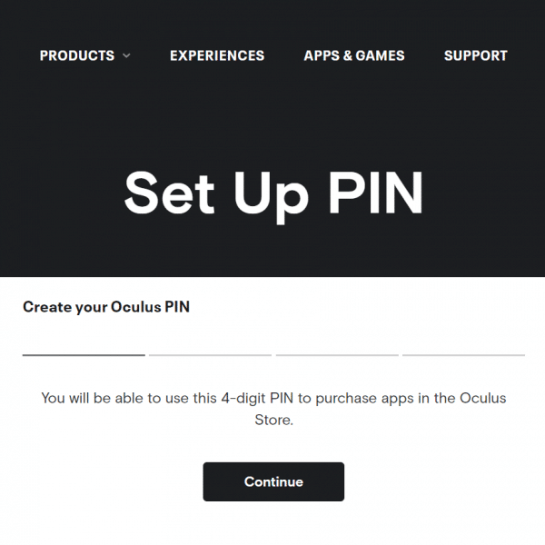Viewport: 545px width, 545px height.
Task: Click the word Set in the heading
Action: pyautogui.click(x=169, y=193)
